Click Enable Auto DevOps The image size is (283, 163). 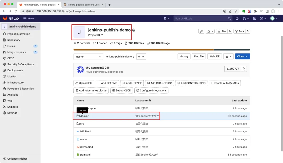225,83
